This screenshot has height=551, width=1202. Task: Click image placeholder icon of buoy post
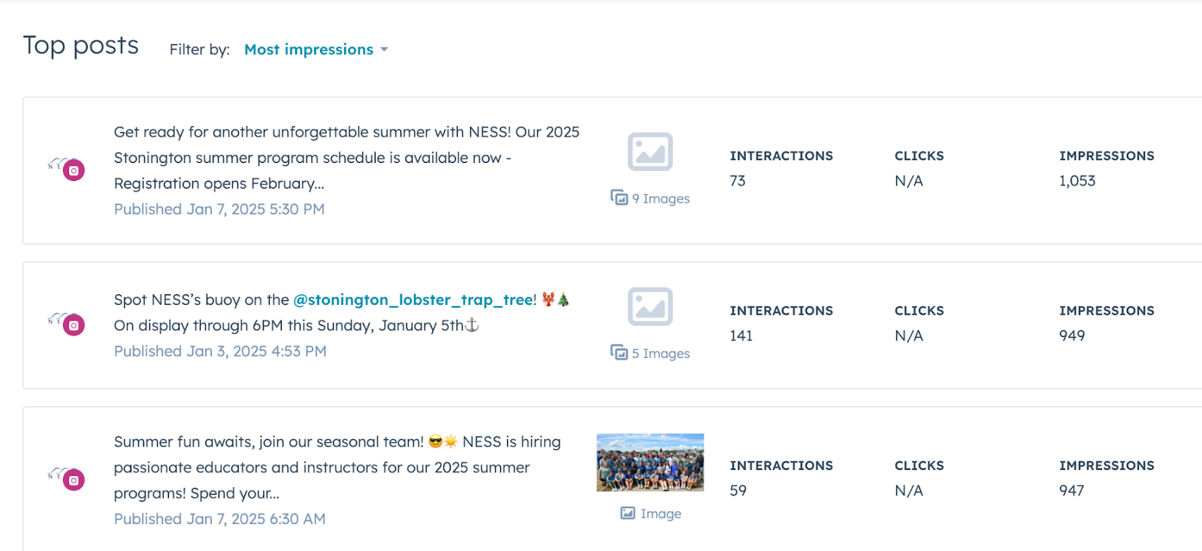coord(650,306)
